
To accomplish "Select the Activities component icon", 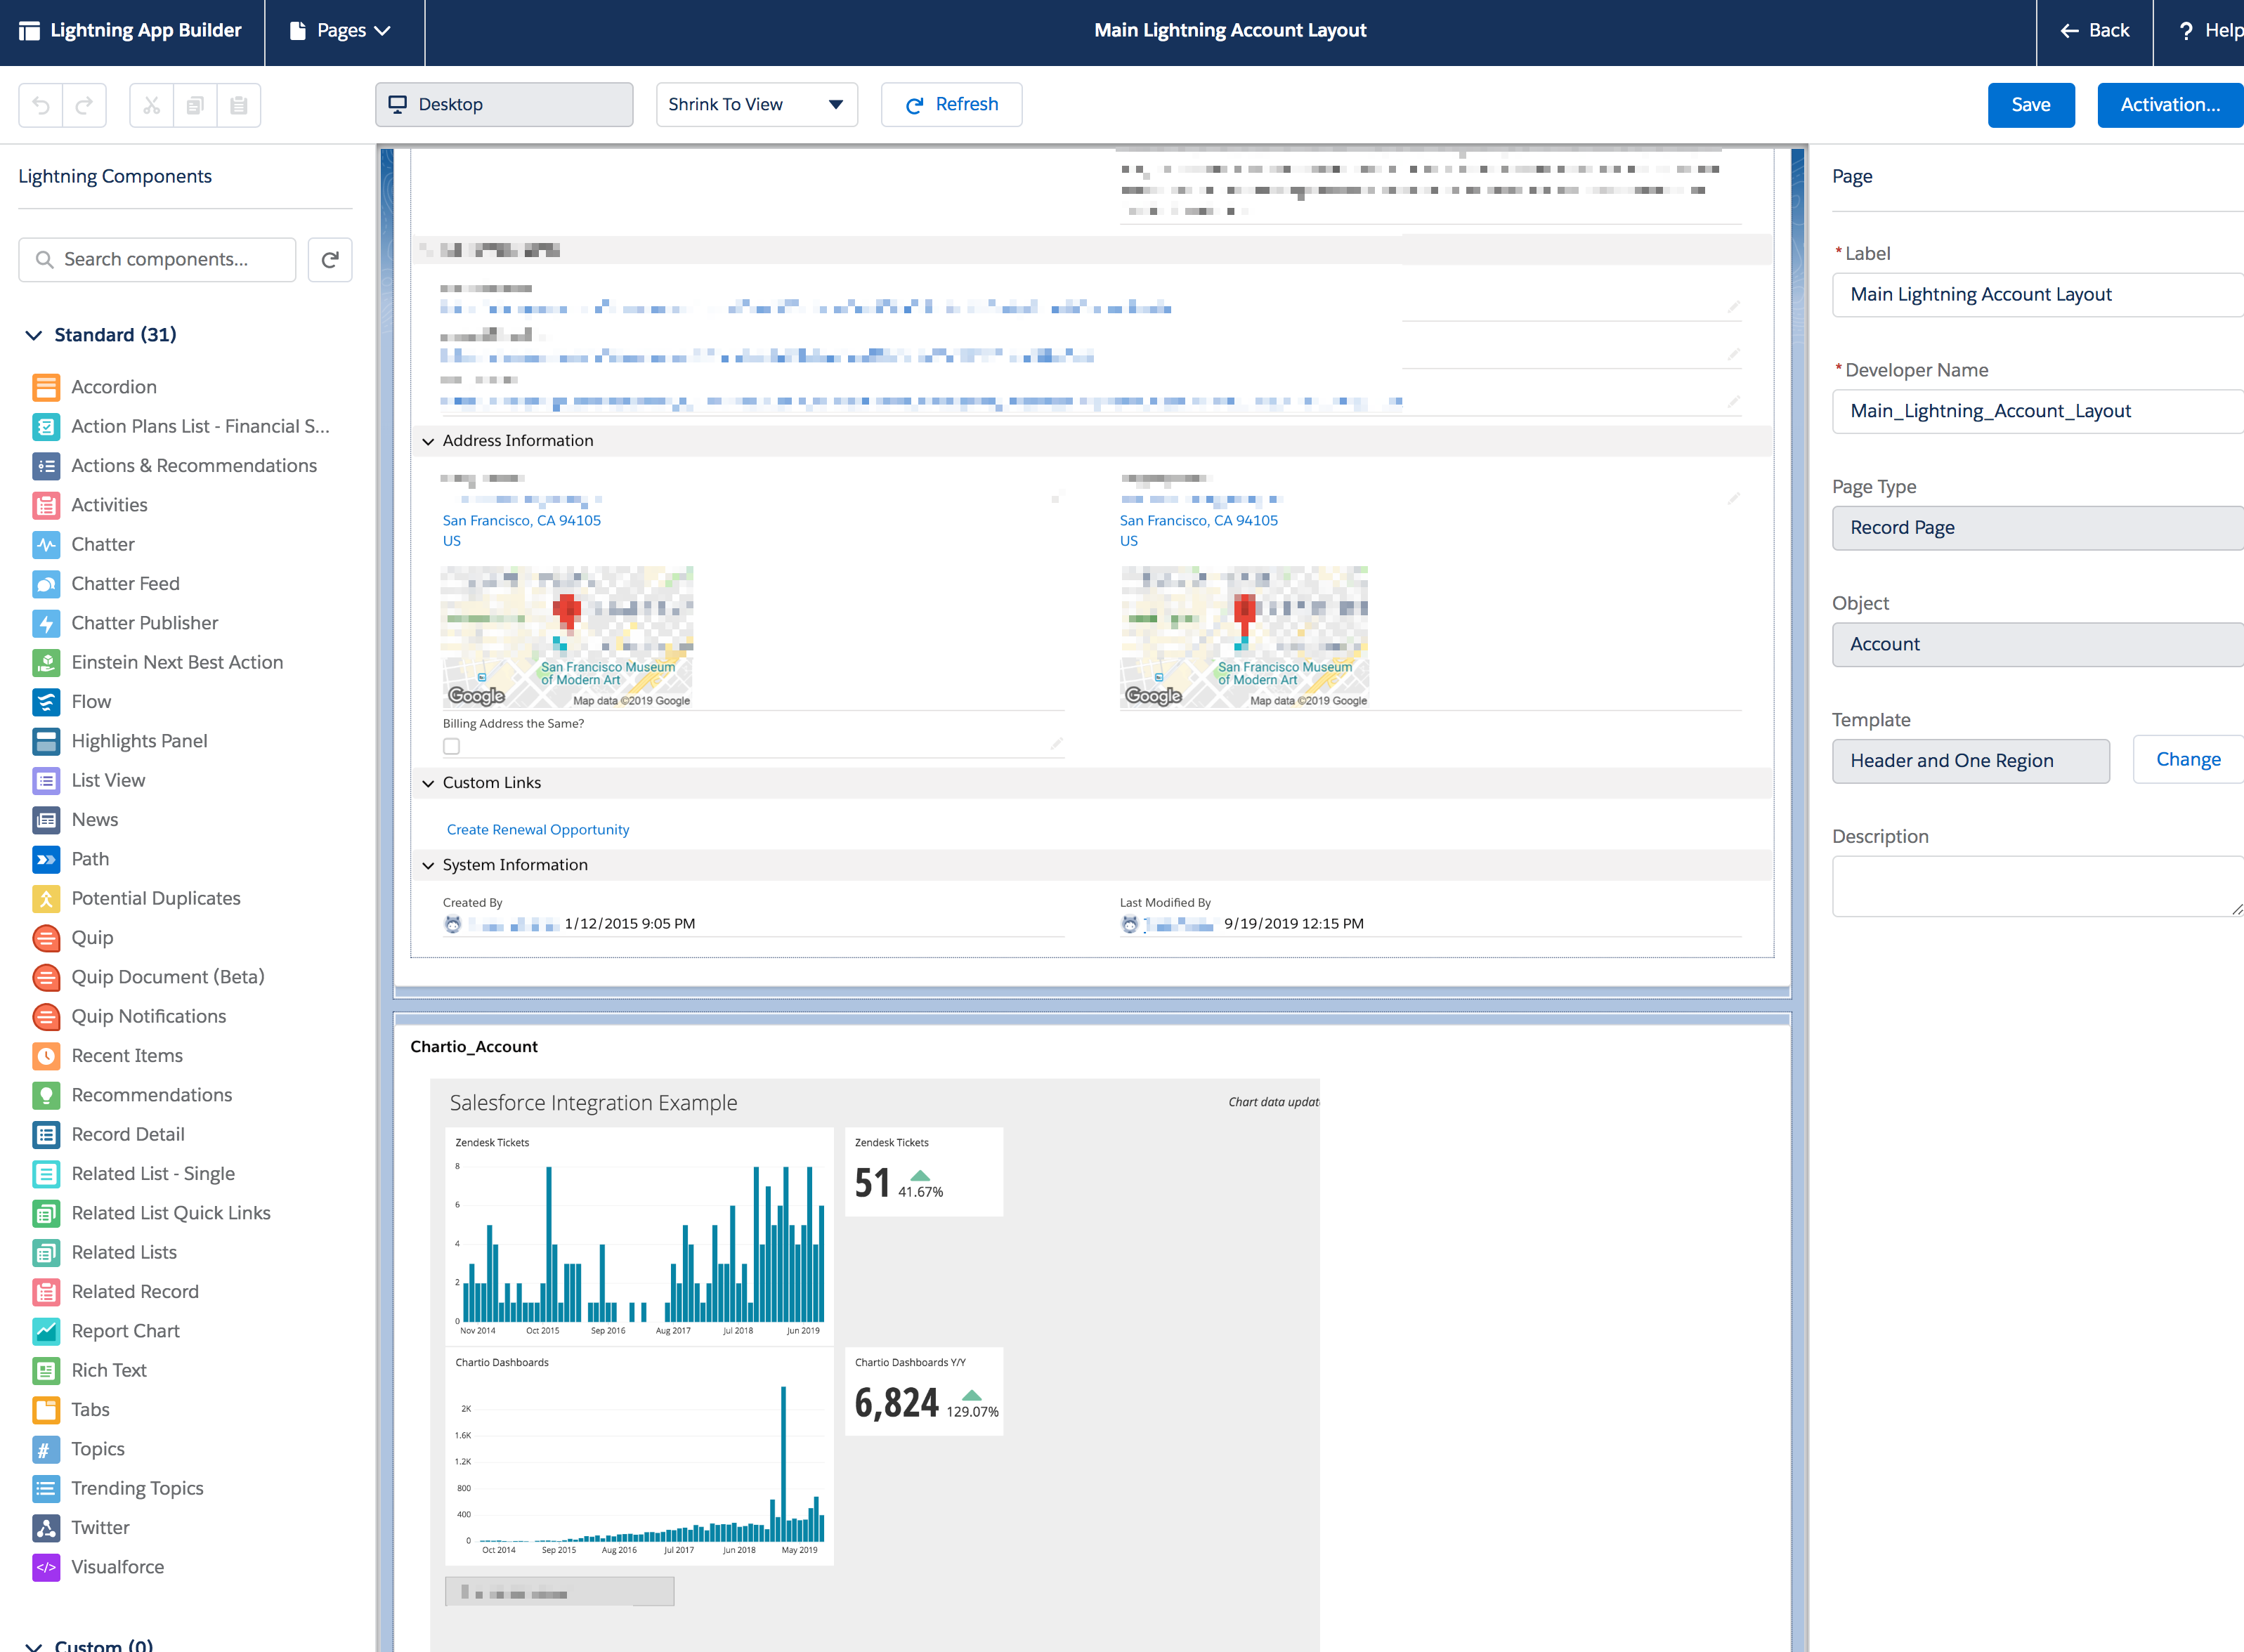I will [46, 505].
